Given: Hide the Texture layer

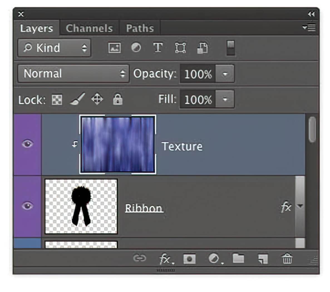Looking at the screenshot, I should [27, 144].
